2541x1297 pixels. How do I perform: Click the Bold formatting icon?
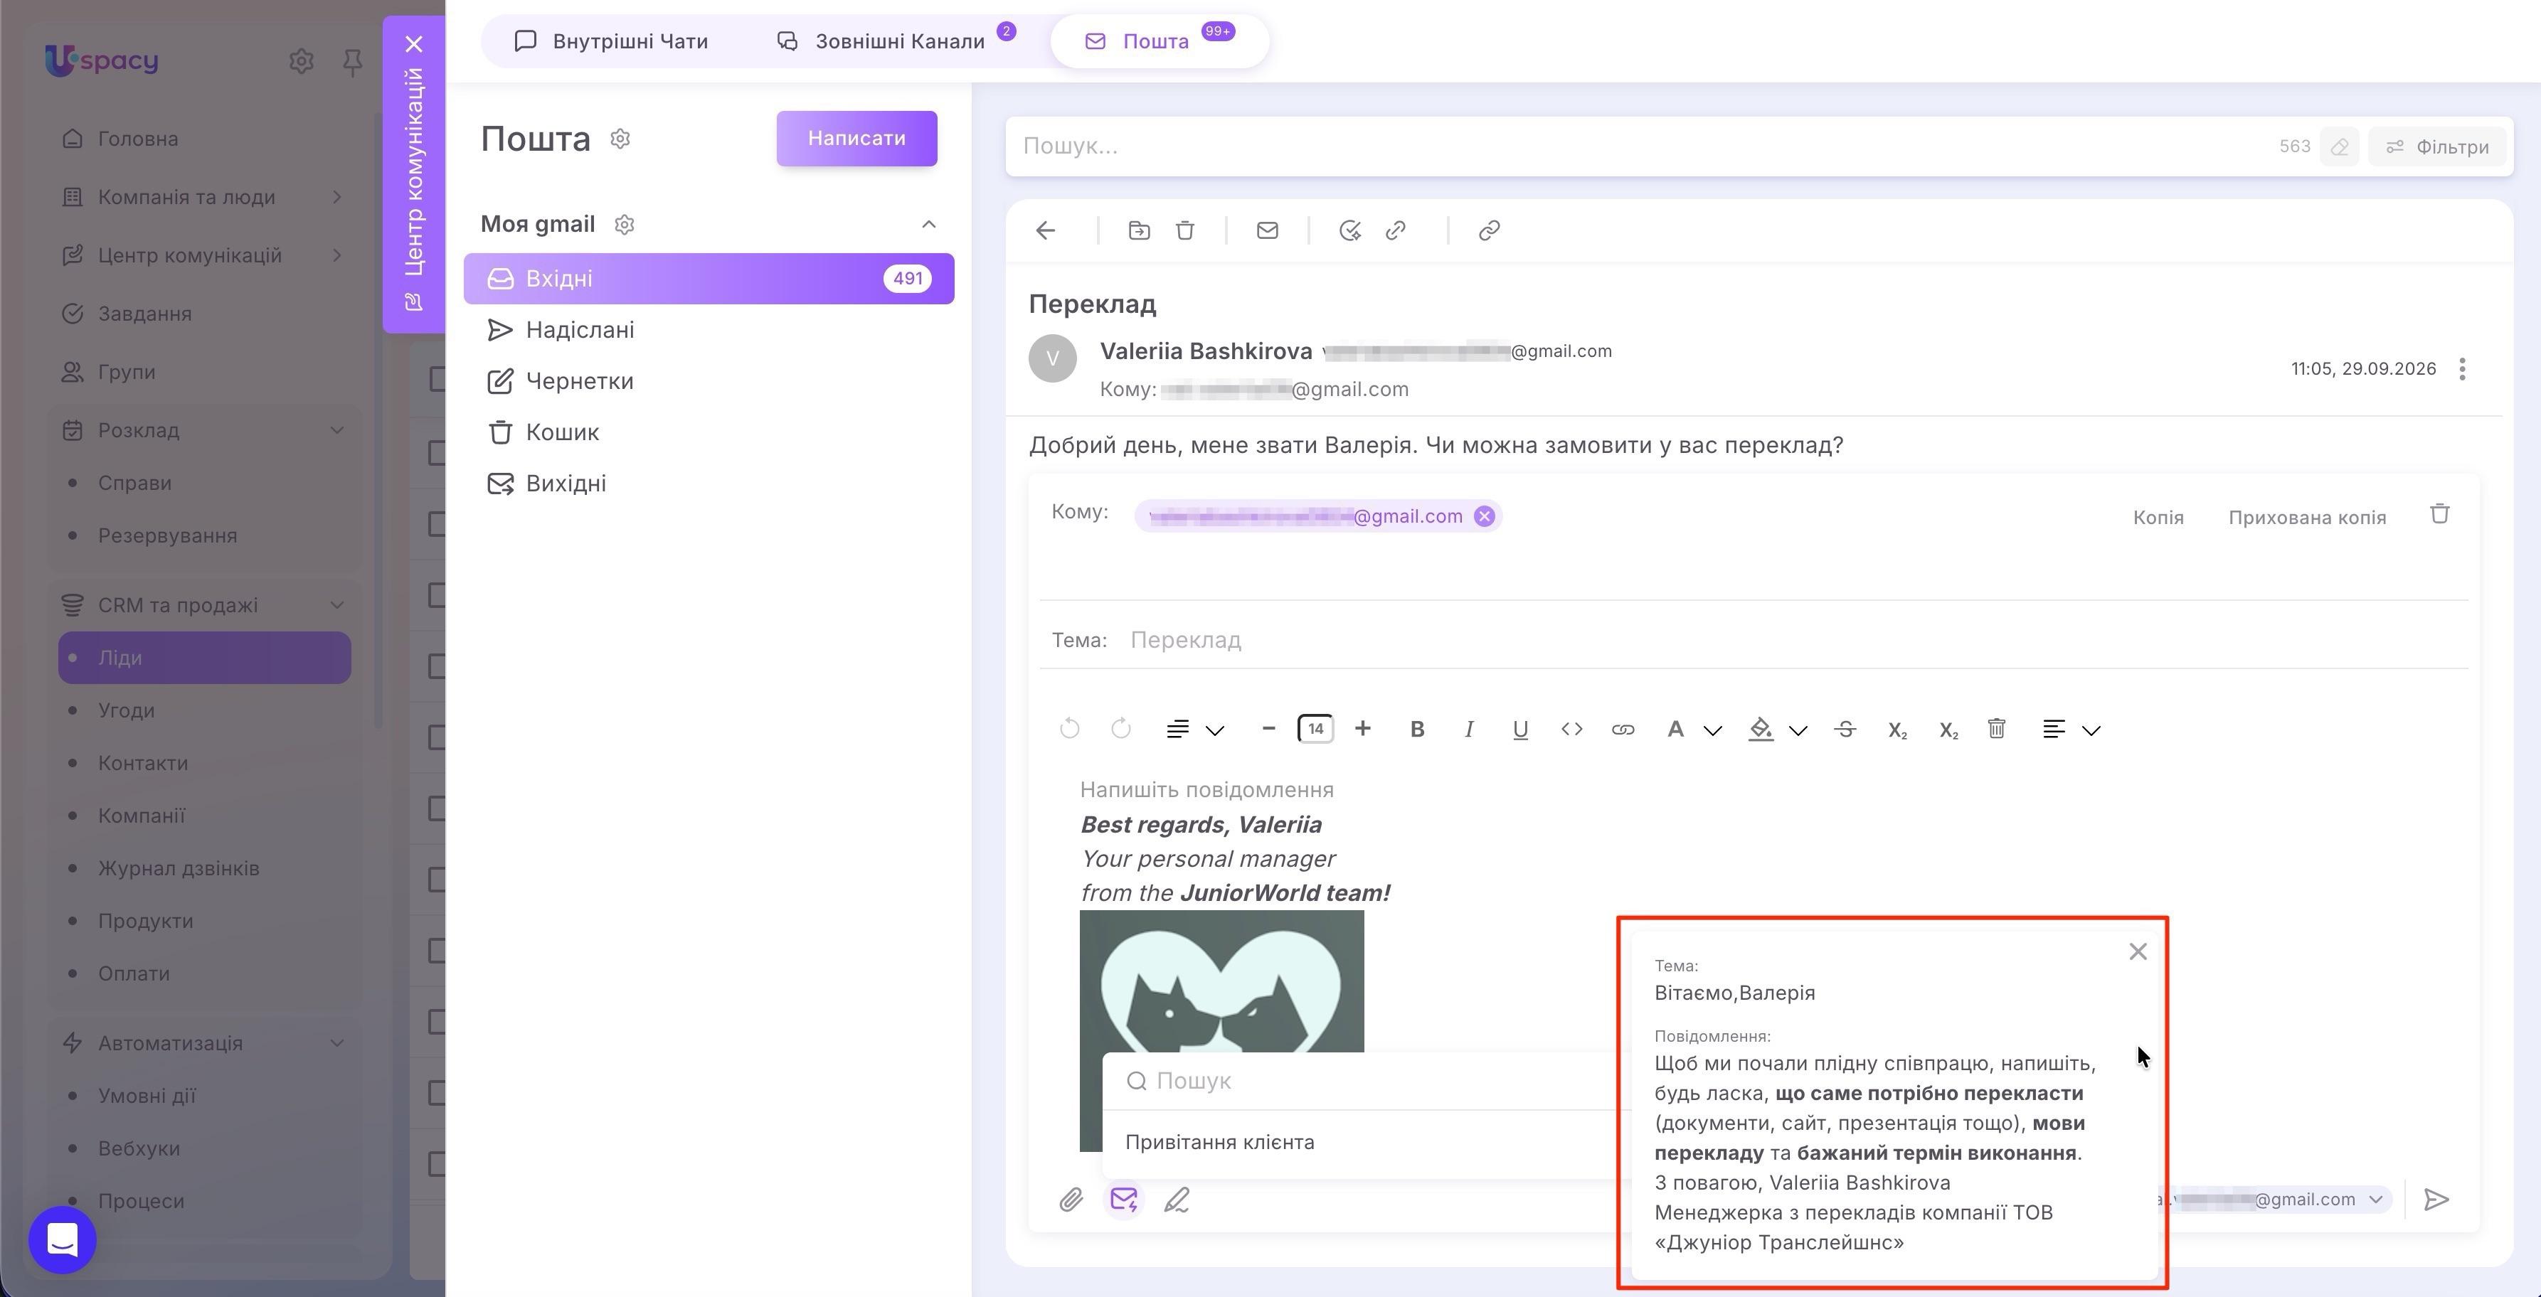point(1416,729)
